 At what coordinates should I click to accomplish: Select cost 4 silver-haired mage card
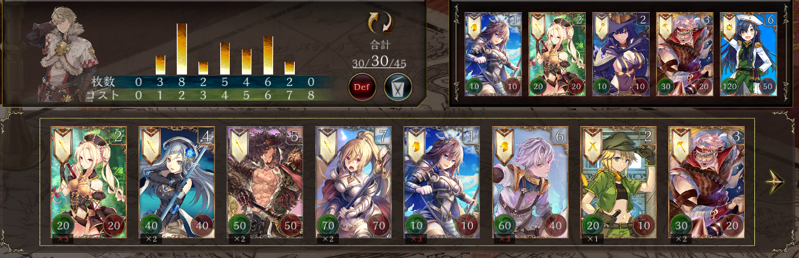click(177, 182)
